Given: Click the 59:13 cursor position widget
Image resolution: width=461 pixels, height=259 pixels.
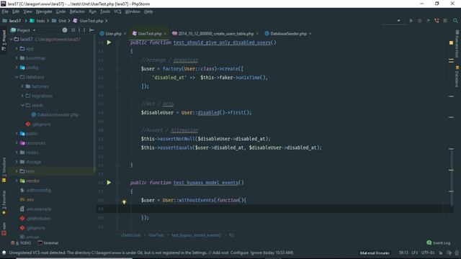Looking at the screenshot, I should click(x=403, y=253).
